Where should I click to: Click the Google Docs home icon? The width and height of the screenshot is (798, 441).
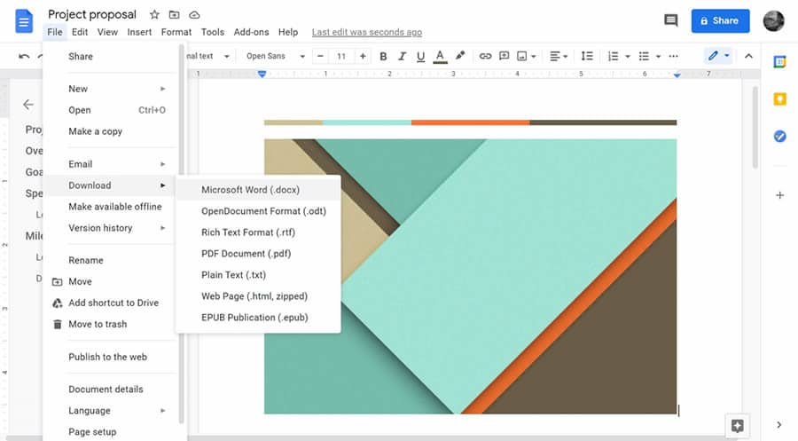(x=24, y=21)
